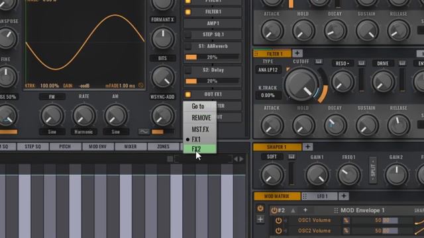Click the MOD Envelope 1 source label
Screen dimensions: 424x238
click(362, 210)
